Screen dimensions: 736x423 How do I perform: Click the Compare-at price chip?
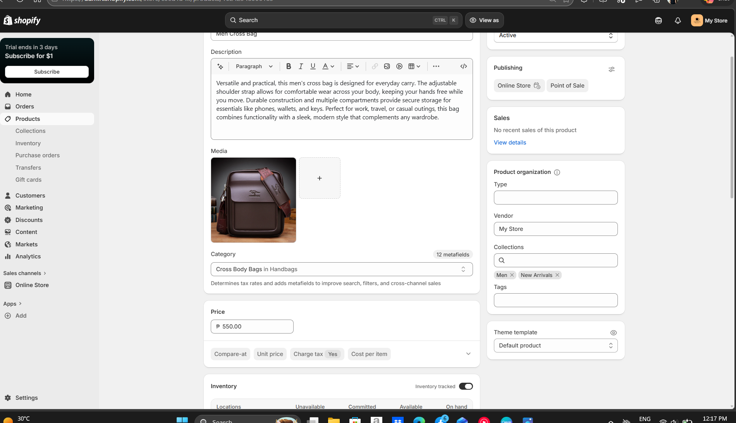(230, 354)
